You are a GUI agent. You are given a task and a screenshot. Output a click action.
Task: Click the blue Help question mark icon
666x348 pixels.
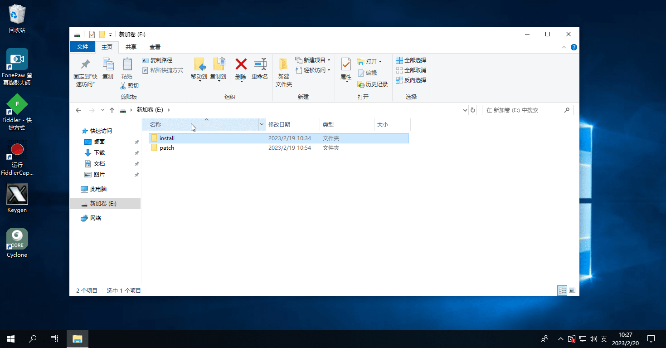(x=574, y=47)
